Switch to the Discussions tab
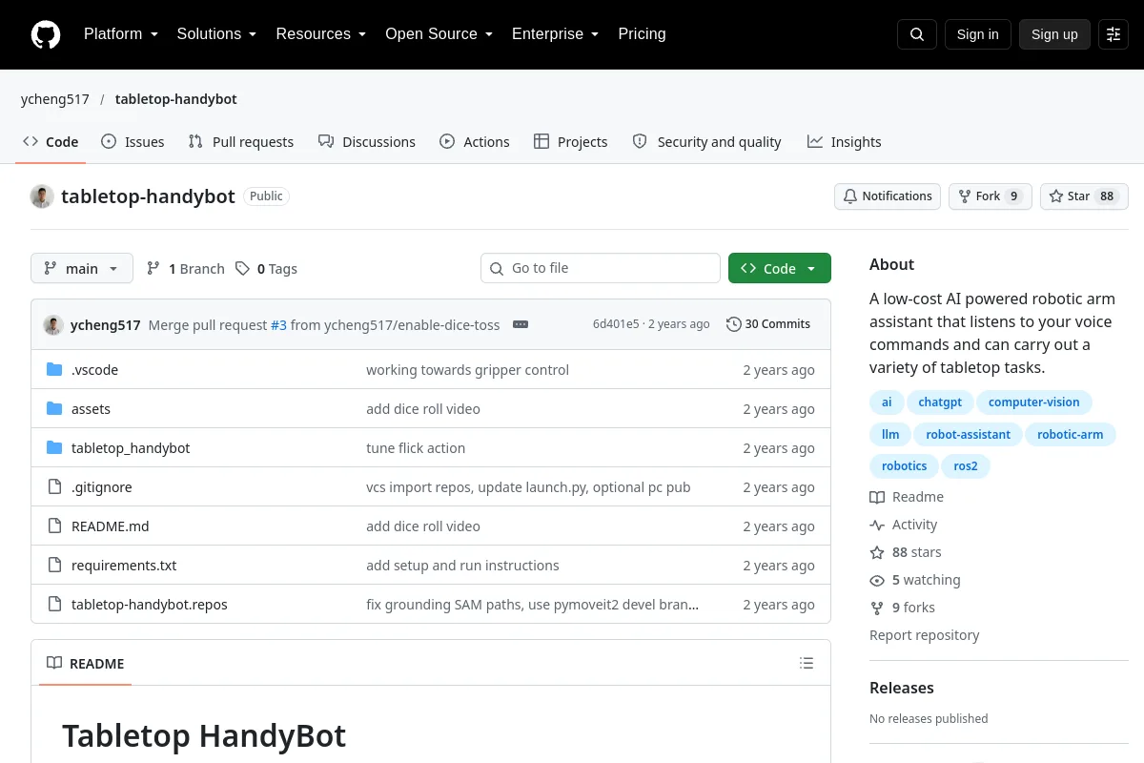 click(367, 142)
